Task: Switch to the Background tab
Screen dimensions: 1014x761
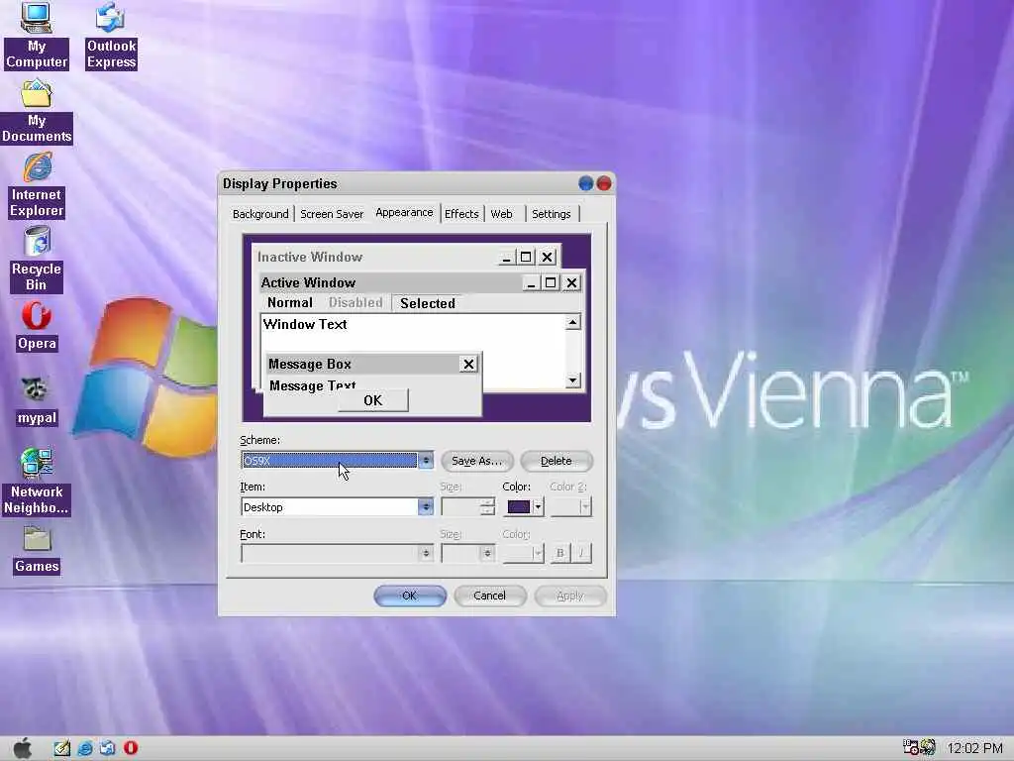Action: pyautogui.click(x=260, y=214)
